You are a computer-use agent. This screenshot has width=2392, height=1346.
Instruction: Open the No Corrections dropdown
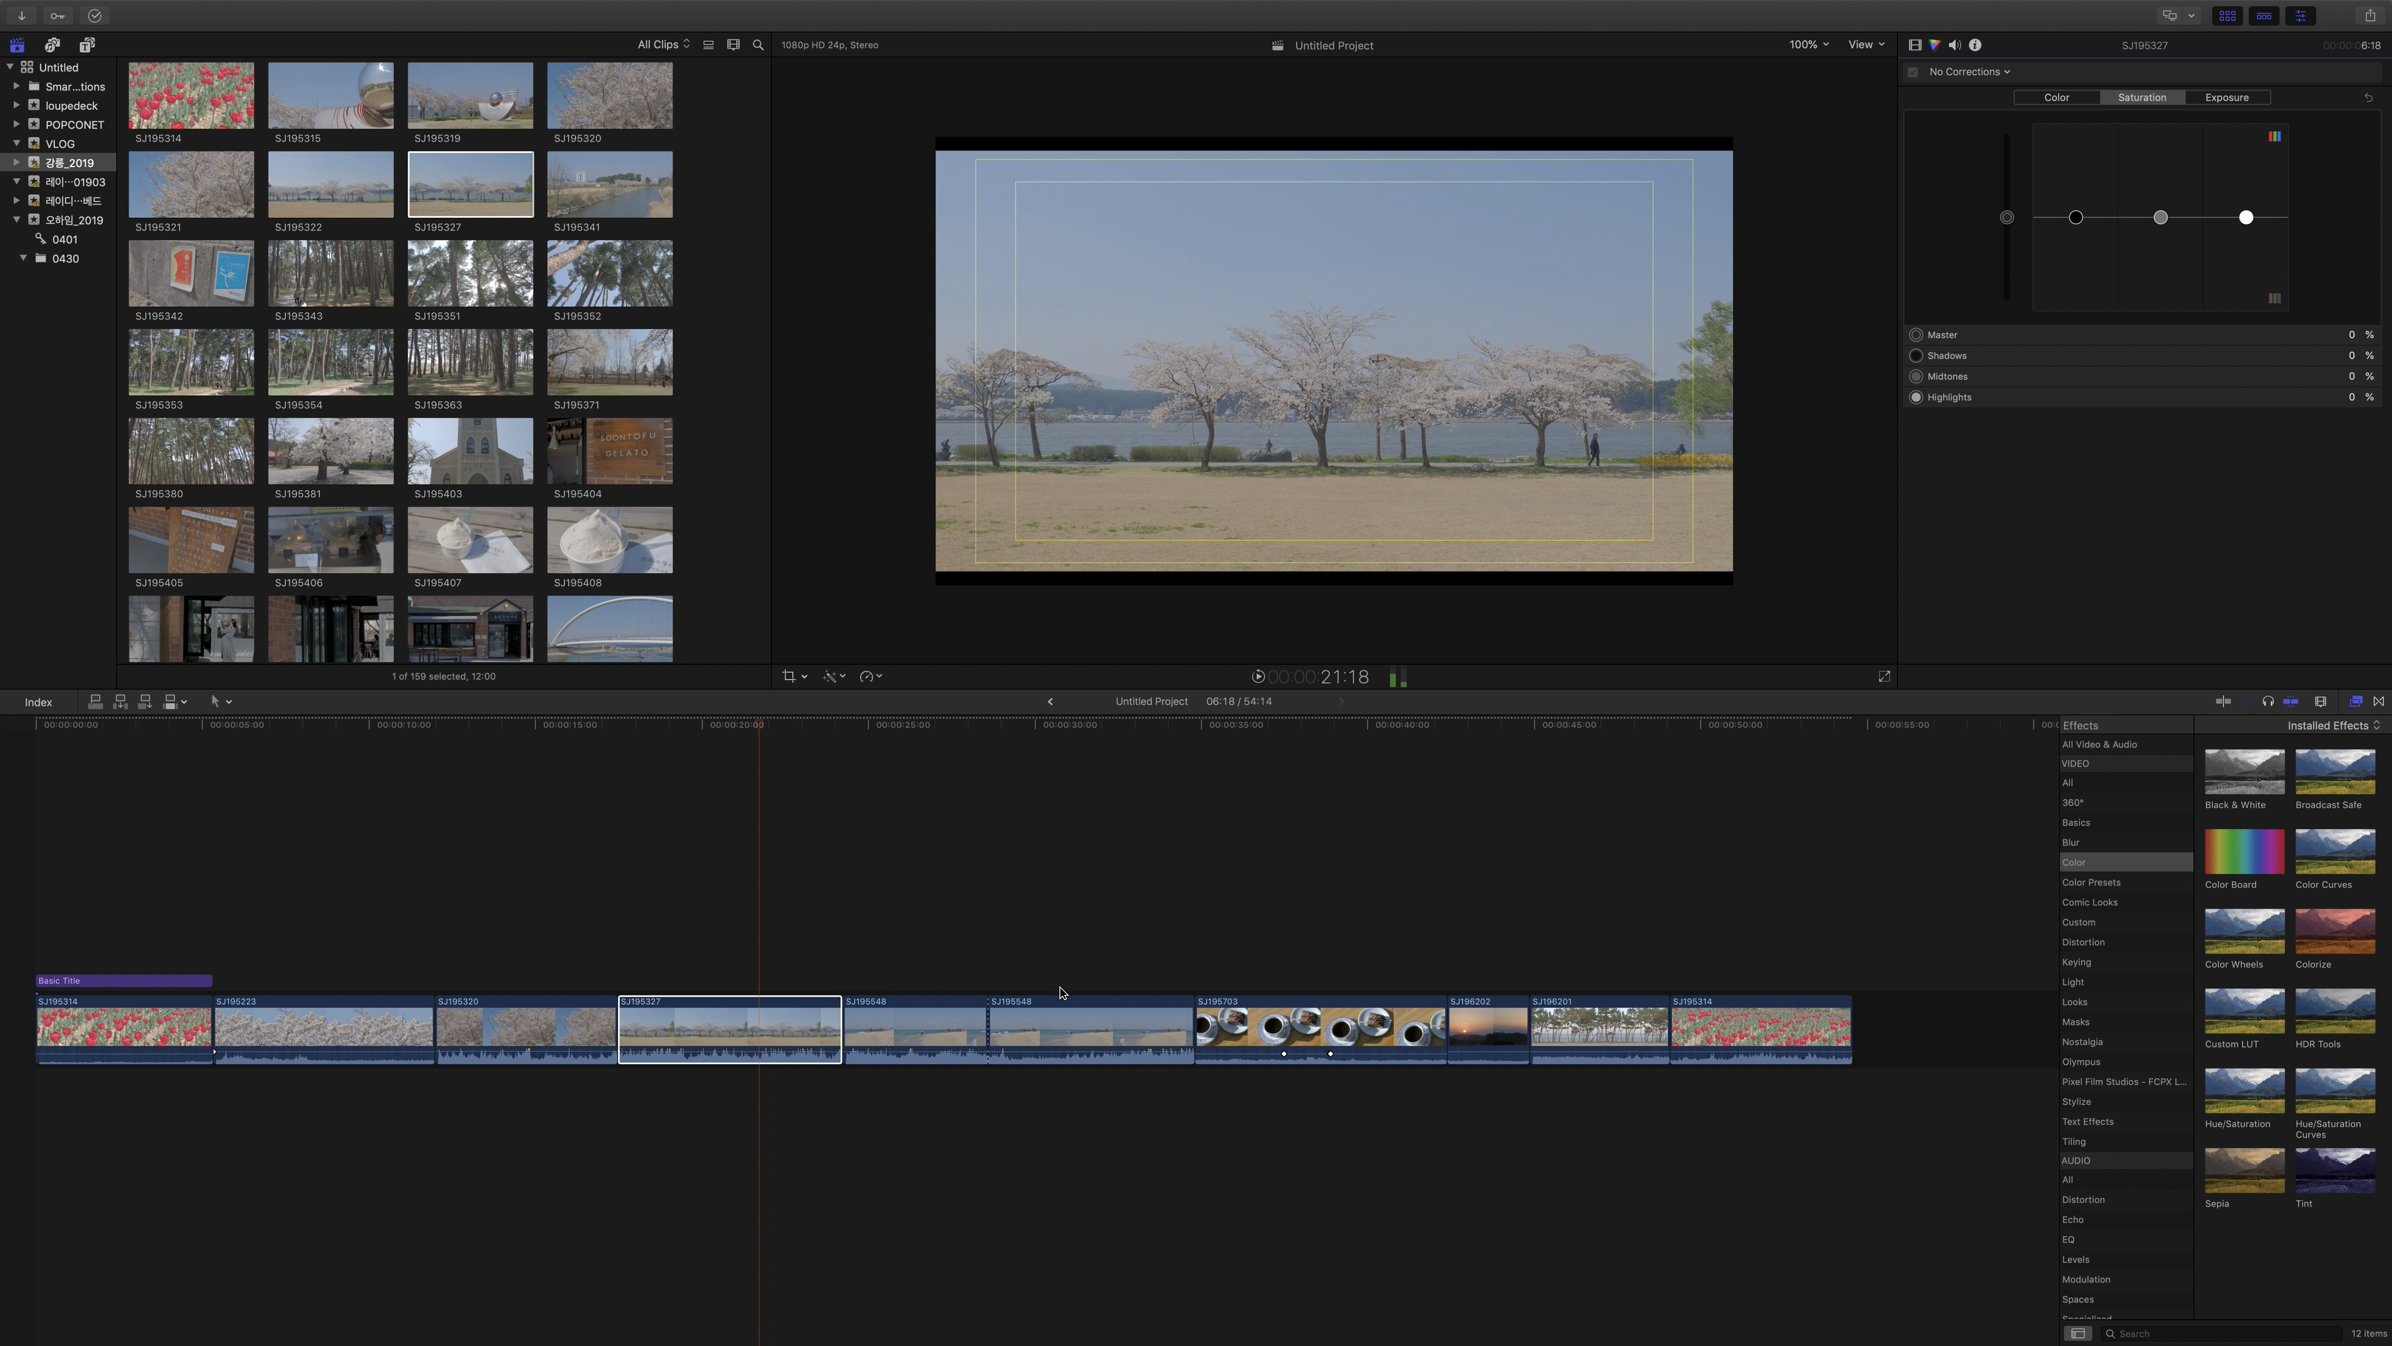coord(1969,72)
